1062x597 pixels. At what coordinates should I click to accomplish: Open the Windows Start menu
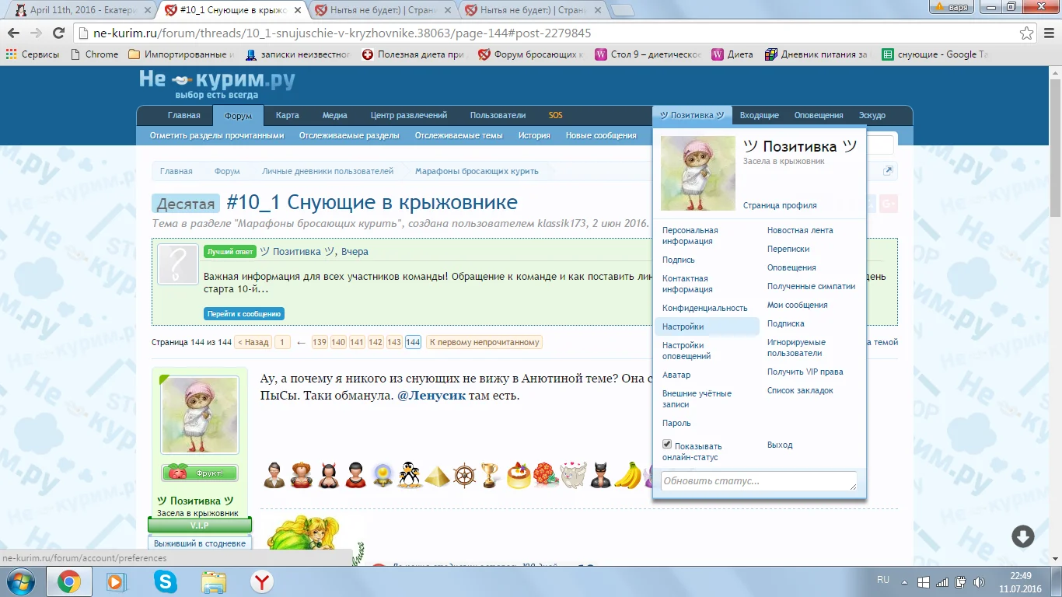coord(21,581)
